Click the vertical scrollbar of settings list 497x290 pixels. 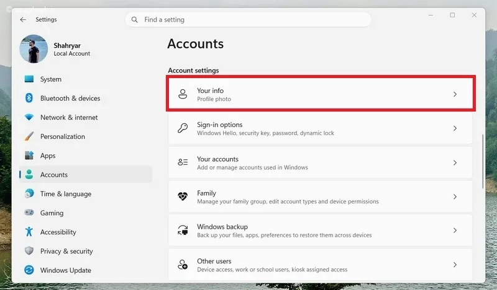(x=483, y=161)
